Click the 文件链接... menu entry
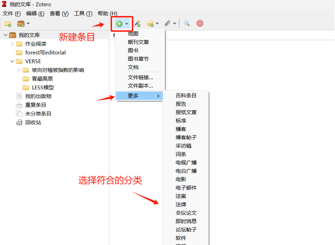 point(140,77)
